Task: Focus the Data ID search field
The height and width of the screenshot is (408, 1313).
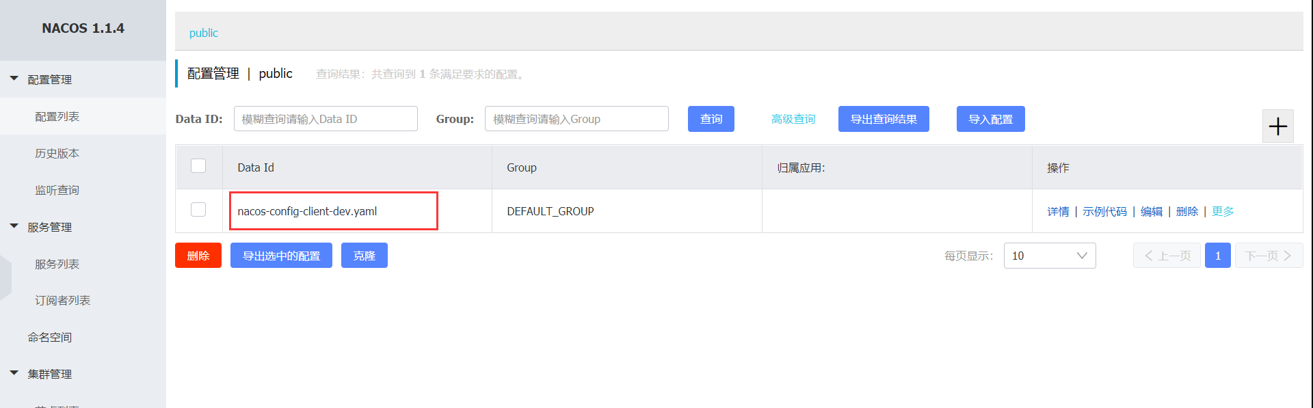Action: [326, 119]
